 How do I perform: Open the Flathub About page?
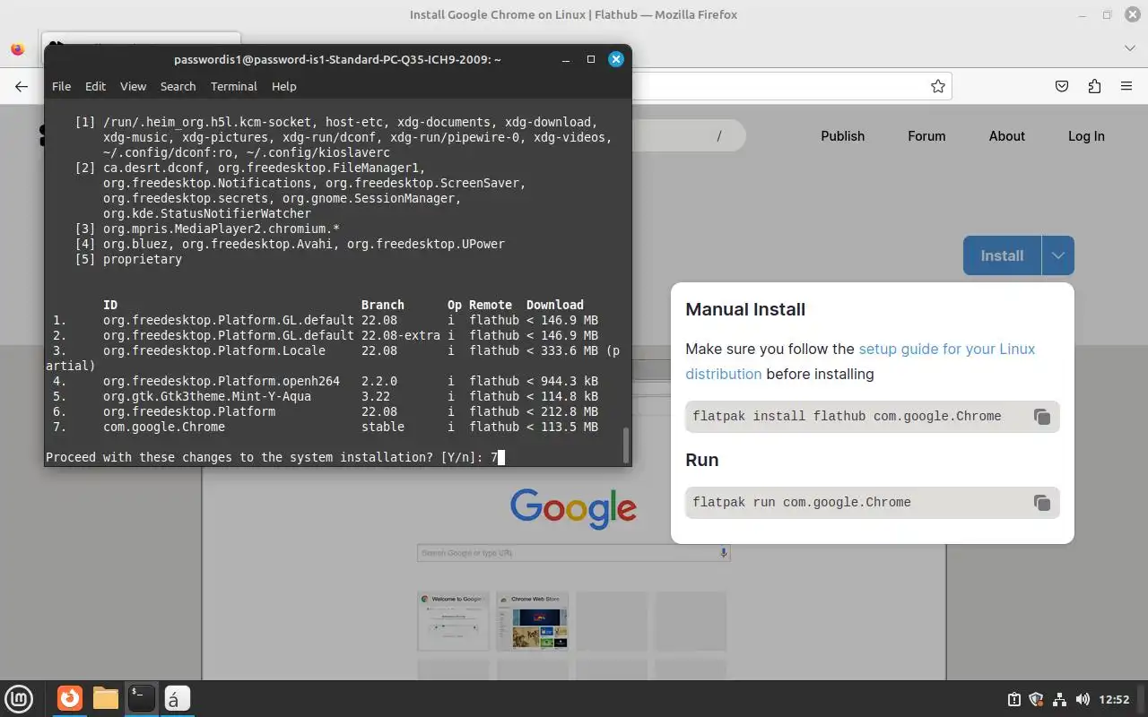click(x=1006, y=136)
